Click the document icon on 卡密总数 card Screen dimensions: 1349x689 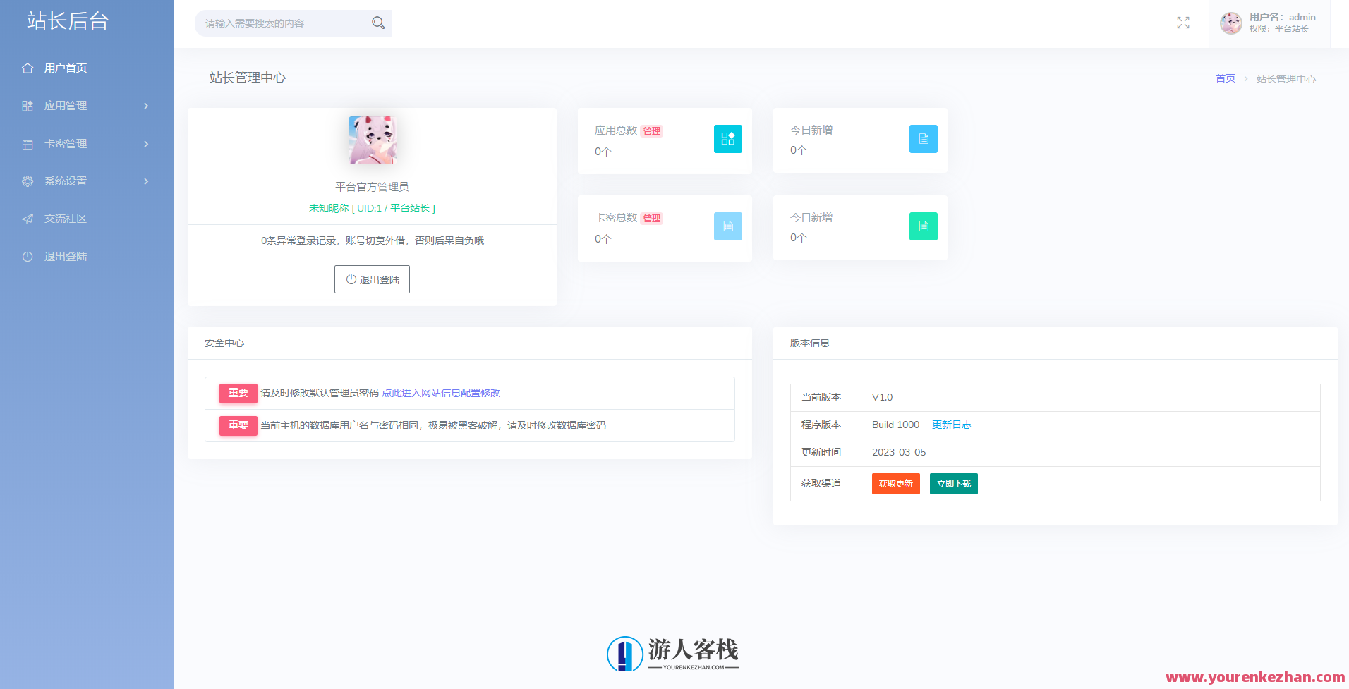point(727,226)
